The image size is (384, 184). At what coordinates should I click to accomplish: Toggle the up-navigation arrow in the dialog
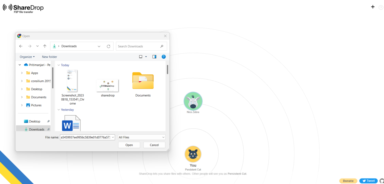pos(45,46)
